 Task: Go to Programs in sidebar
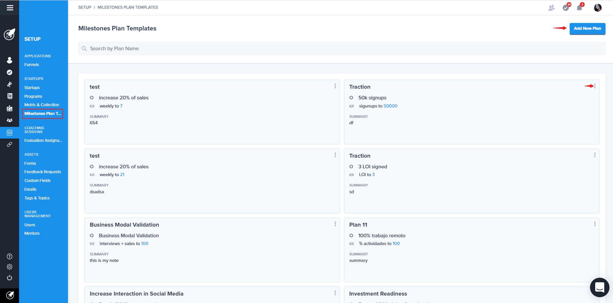[x=33, y=96]
